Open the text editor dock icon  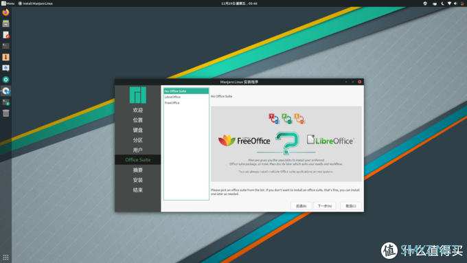click(5, 35)
